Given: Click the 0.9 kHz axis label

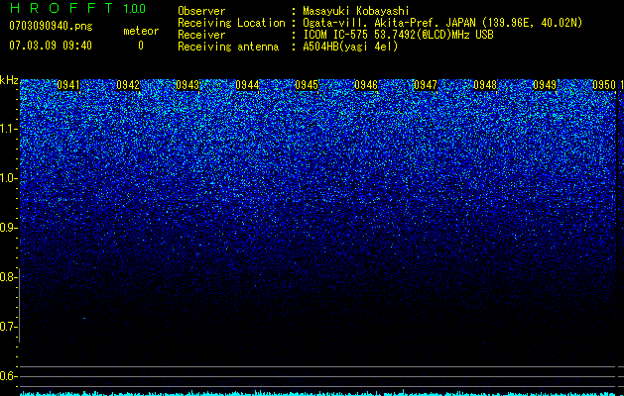Looking at the screenshot, I should pos(9,228).
